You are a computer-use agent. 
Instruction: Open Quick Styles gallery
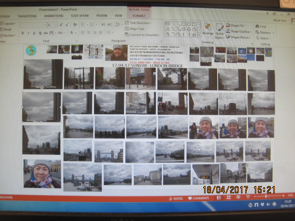[x=219, y=31]
